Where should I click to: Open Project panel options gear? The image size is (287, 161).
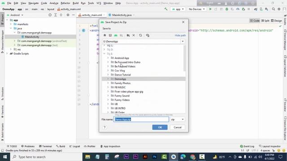point(68,15)
